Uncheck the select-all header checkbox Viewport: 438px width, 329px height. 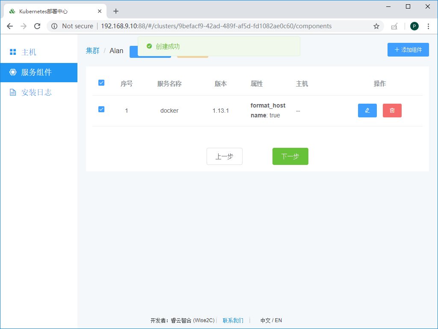(x=101, y=83)
